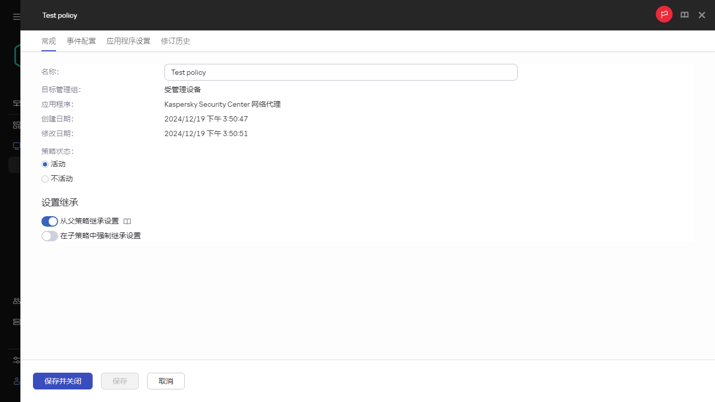Image resolution: width=715 pixels, height=402 pixels.
Task: Select the 不活动 policy status radio button
Action: pos(45,178)
